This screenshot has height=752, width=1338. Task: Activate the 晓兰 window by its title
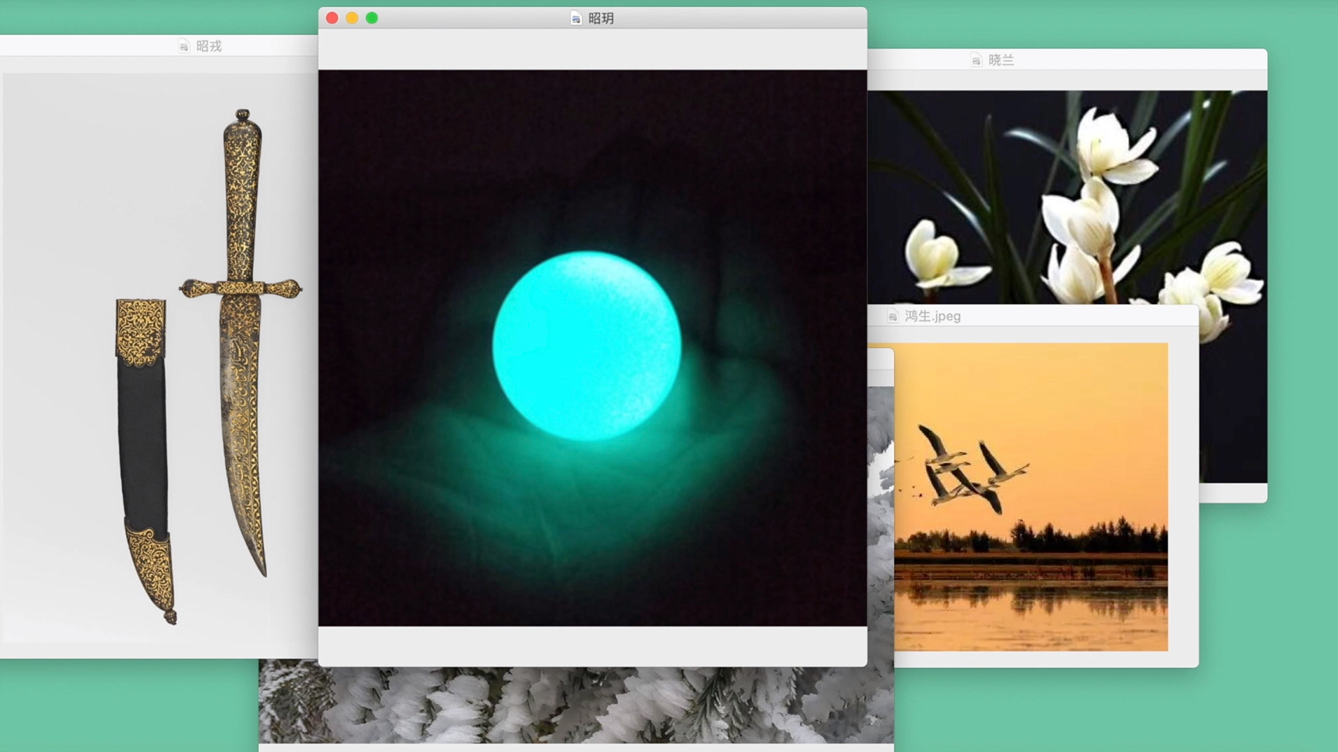click(1001, 61)
